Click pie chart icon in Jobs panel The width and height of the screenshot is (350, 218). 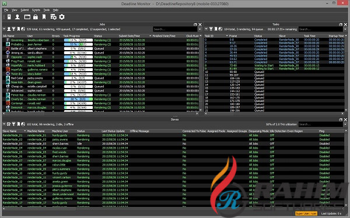[23, 29]
